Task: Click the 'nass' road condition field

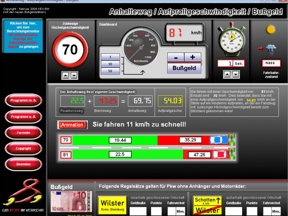Action: click(x=271, y=63)
